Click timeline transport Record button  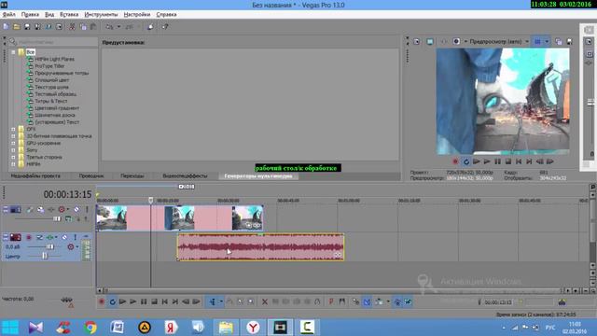pyautogui.click(x=102, y=301)
